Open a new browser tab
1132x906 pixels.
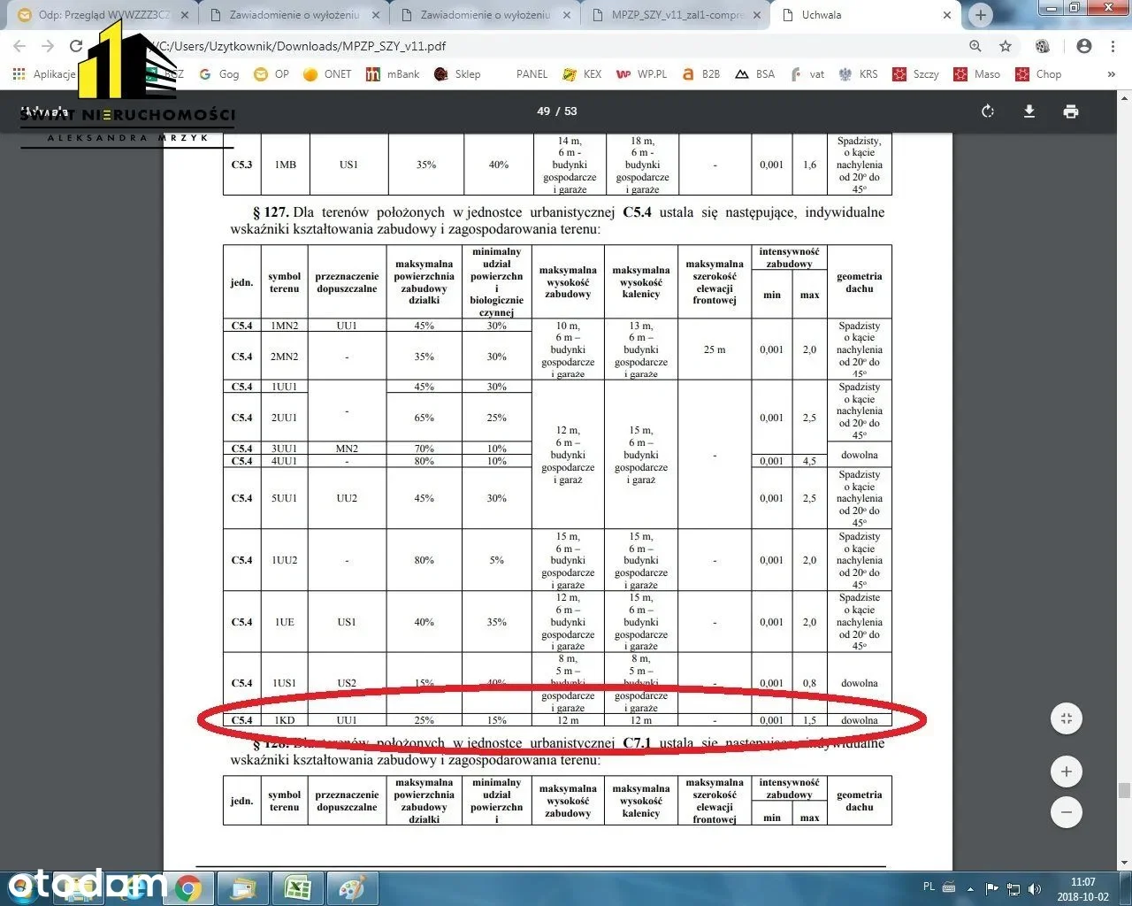click(x=980, y=15)
